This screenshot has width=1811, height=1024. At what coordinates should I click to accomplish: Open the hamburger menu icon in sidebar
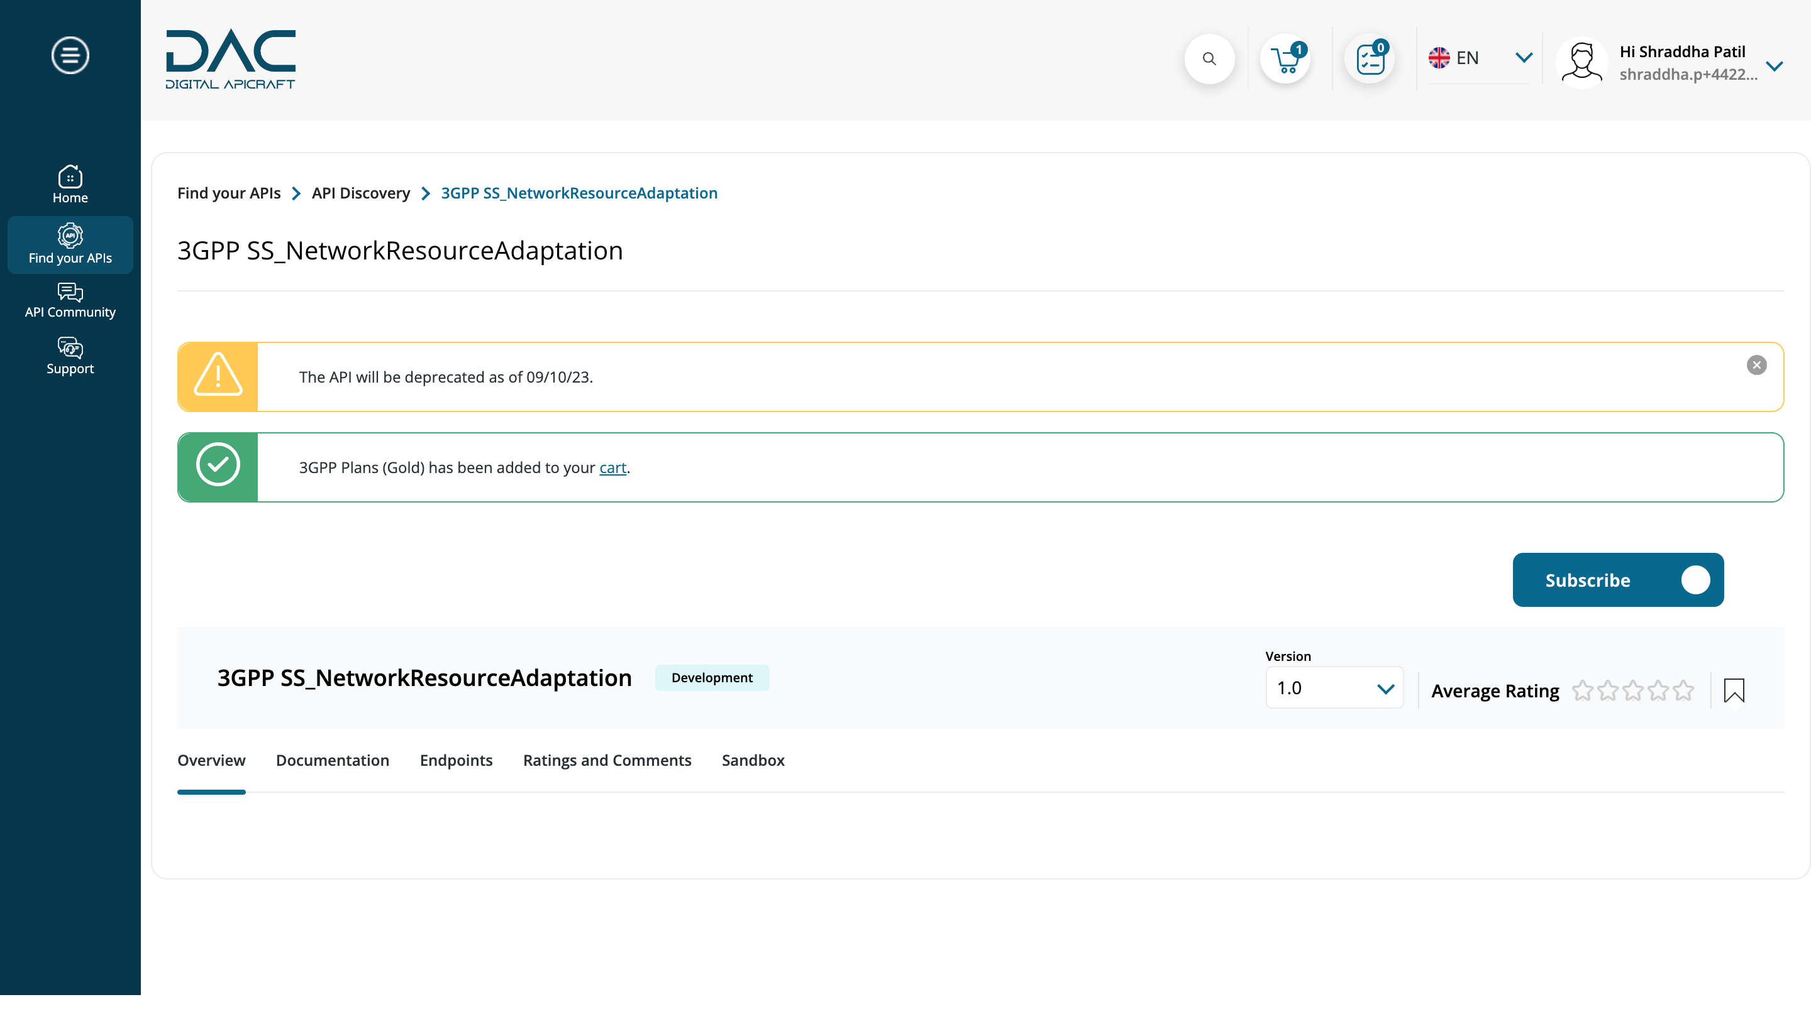(70, 55)
